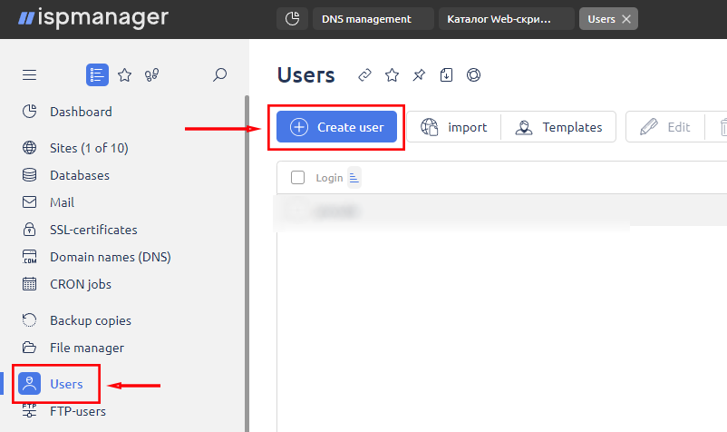Switch the sidebar to full menu list view
The image size is (727, 432).
tap(97, 75)
